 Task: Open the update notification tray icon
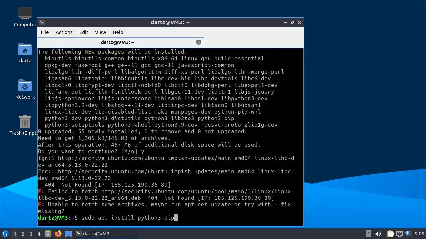408,234
